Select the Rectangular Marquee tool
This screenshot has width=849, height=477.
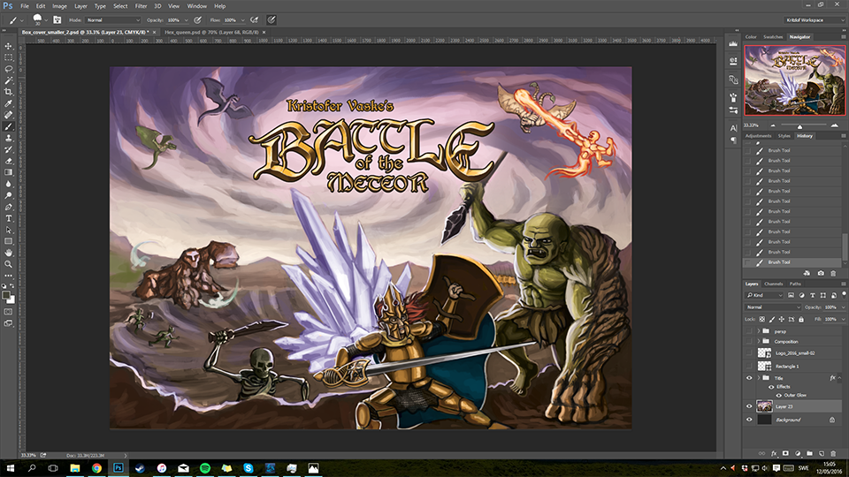click(x=8, y=57)
